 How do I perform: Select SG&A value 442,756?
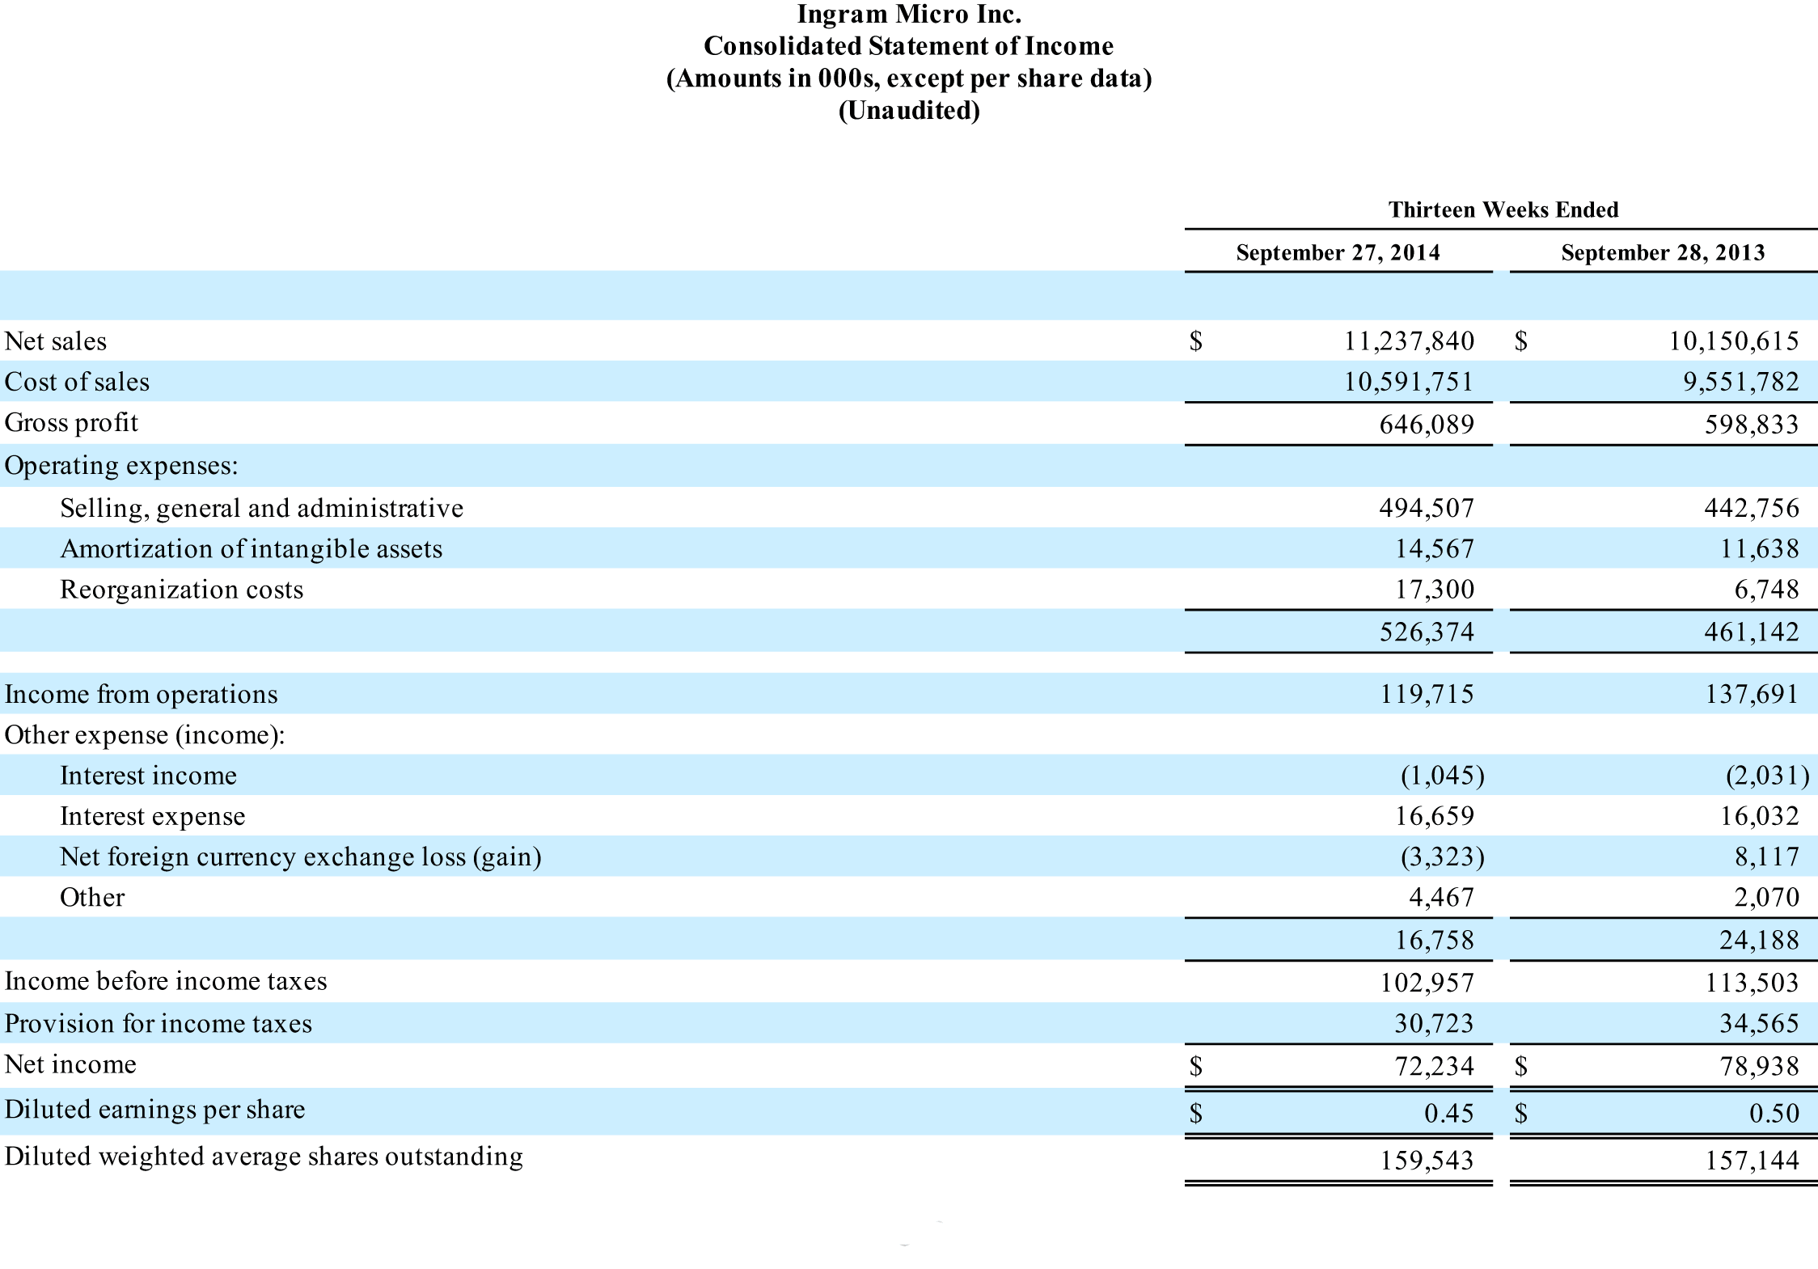coord(1752,508)
